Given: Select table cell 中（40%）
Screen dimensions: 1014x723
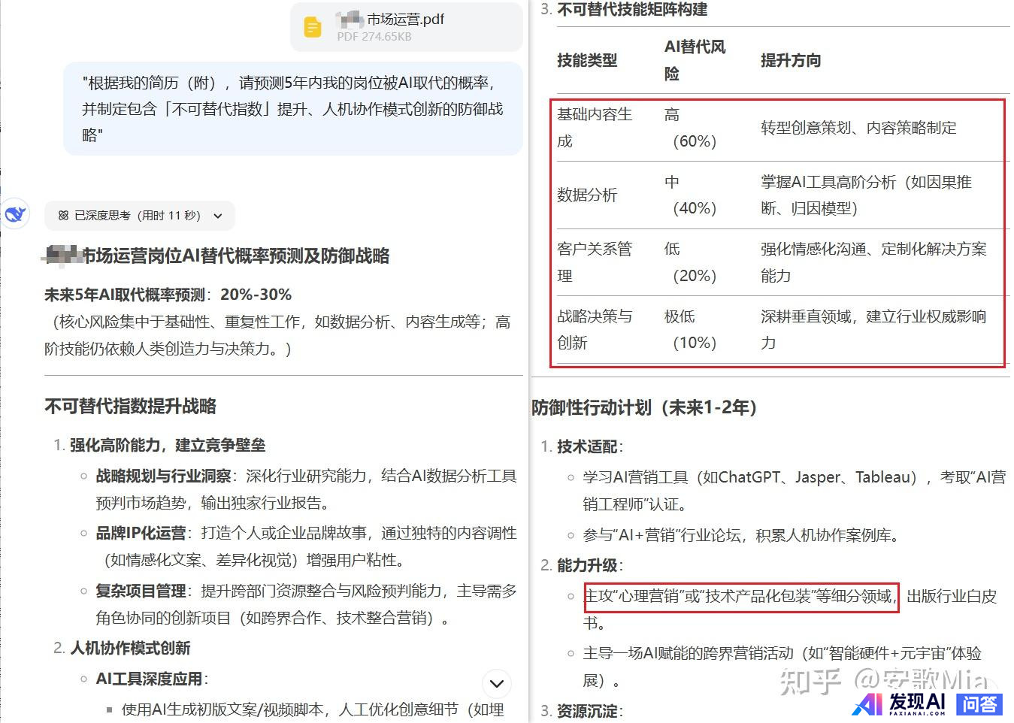Looking at the screenshot, I should (692, 195).
